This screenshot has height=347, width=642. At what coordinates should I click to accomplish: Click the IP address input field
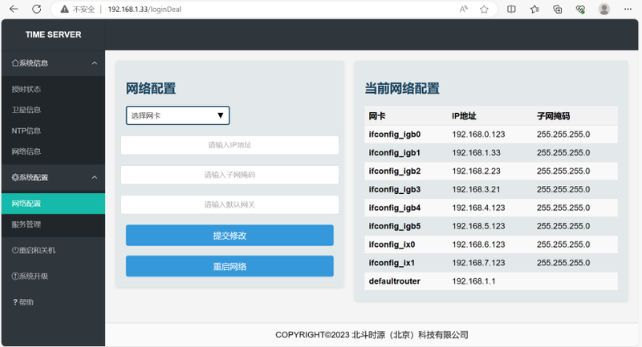[230, 145]
